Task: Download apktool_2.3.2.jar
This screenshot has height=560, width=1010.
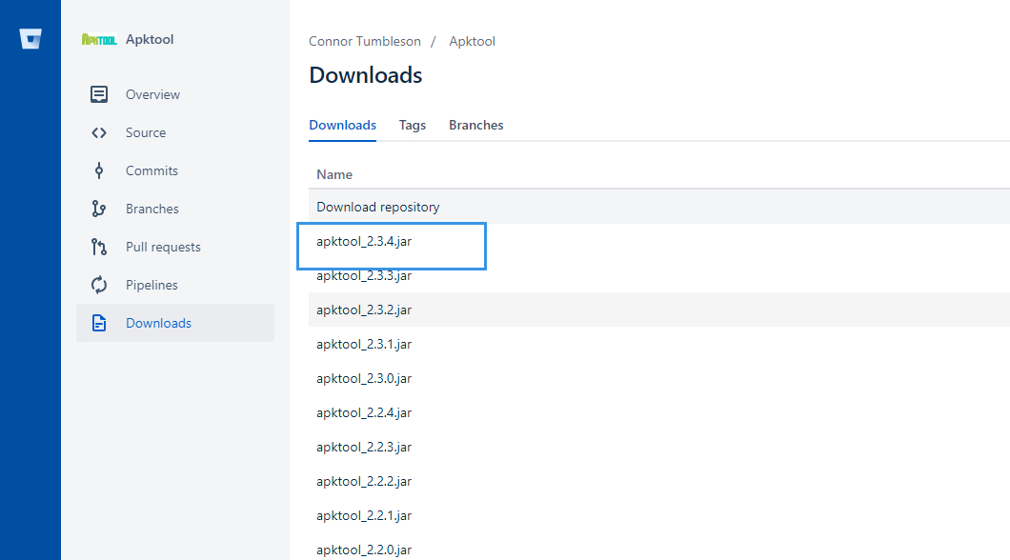Action: 364,310
